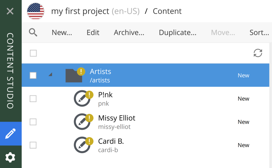This screenshot has width=272, height=168.
Task: Open the search magnifier in toolbar
Action: pyautogui.click(x=33, y=33)
